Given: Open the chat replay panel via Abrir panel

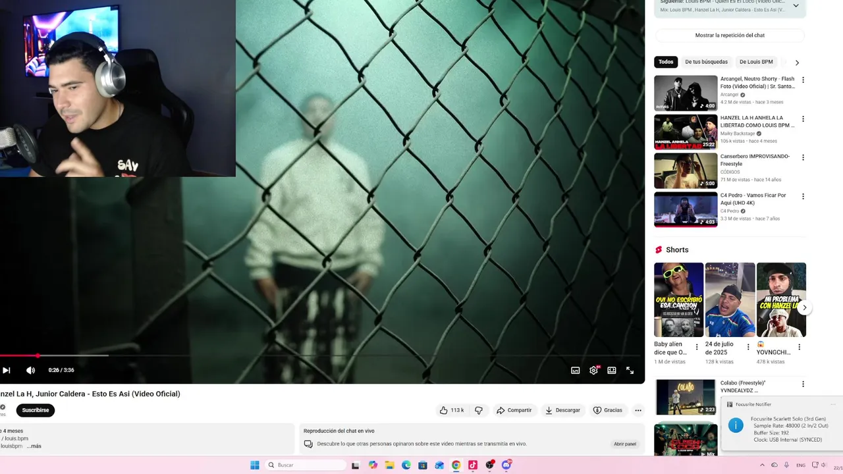Looking at the screenshot, I should (x=625, y=444).
